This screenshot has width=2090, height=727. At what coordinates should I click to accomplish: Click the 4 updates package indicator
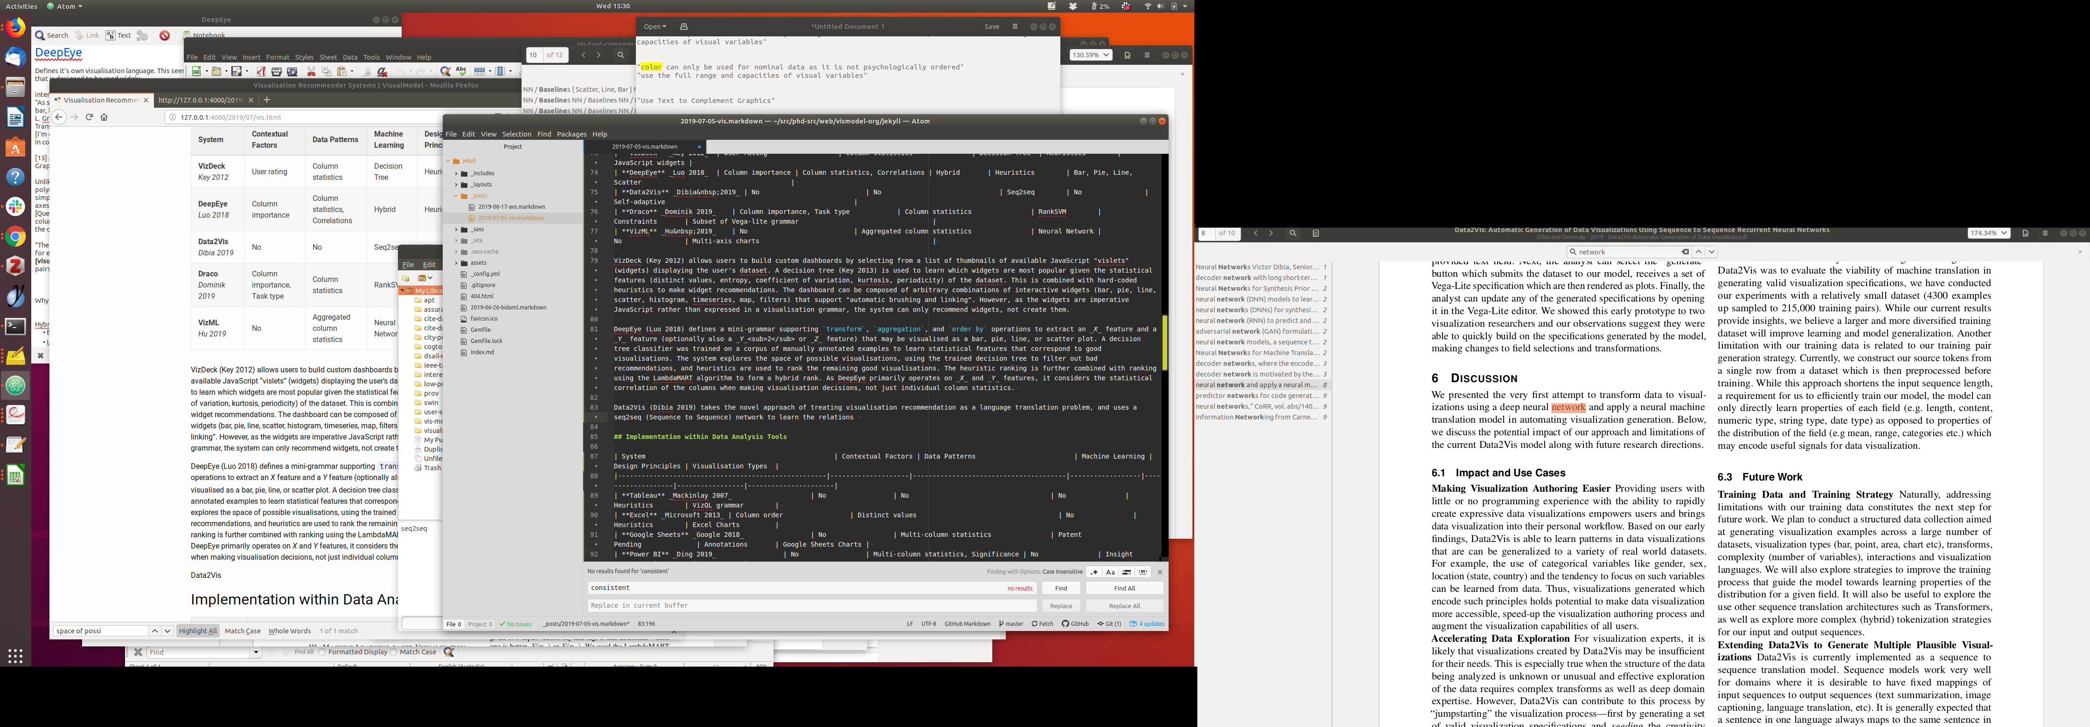pyautogui.click(x=1146, y=624)
